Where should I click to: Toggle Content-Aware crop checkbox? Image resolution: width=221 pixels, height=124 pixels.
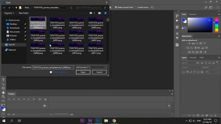[136, 7]
